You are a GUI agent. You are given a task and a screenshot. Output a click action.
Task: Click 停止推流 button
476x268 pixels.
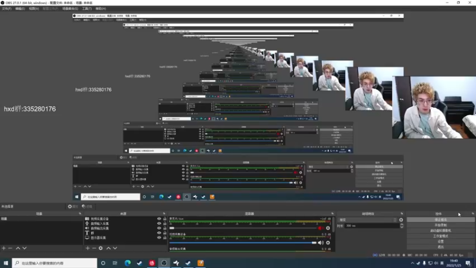click(x=440, y=220)
